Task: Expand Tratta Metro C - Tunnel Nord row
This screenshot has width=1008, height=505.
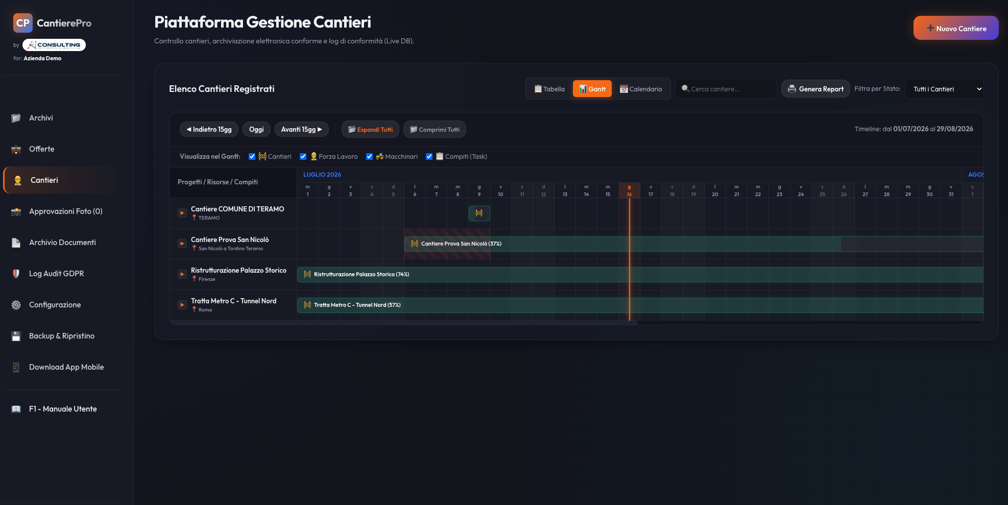Action: pyautogui.click(x=182, y=305)
